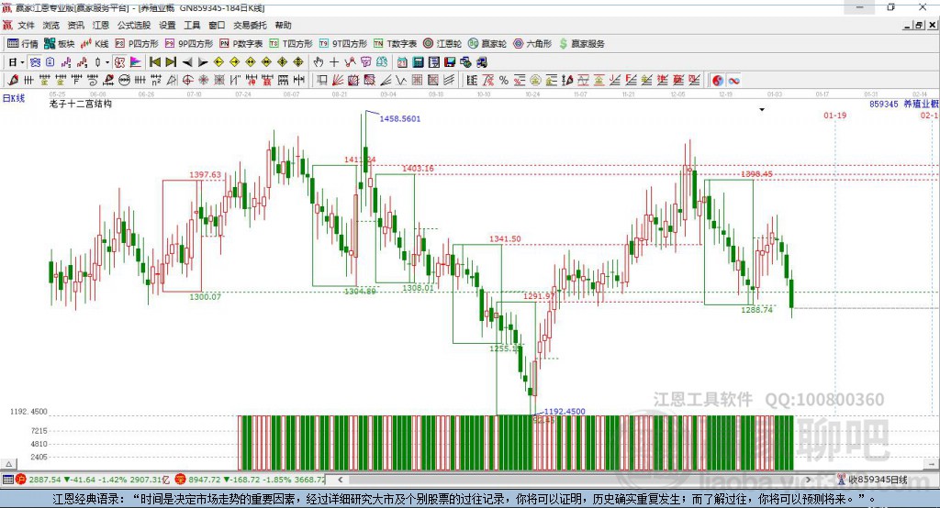Select the circular target crosshair tool icon
The height and width of the screenshot is (508, 940).
click(x=187, y=81)
